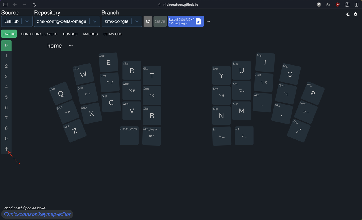The image size is (362, 220).
Task: Open the three-dot menu next to home
Action: (x=71, y=46)
